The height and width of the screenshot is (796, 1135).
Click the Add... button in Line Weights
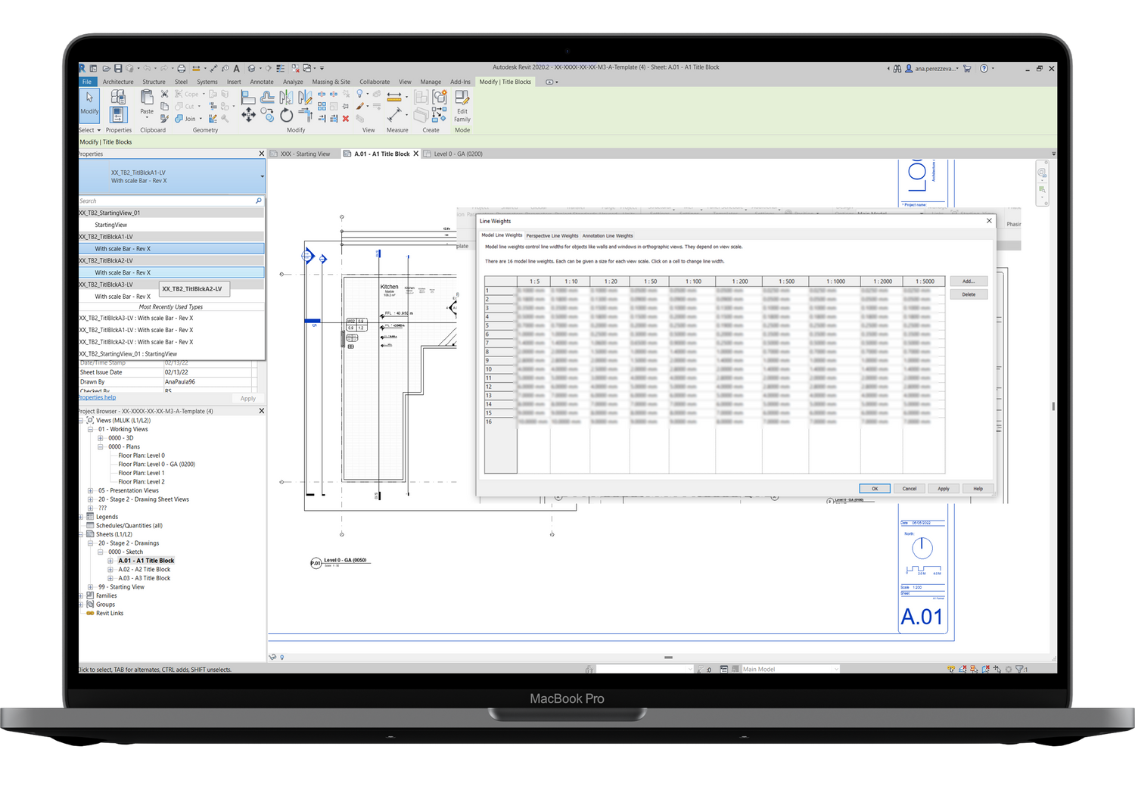pyautogui.click(x=969, y=281)
